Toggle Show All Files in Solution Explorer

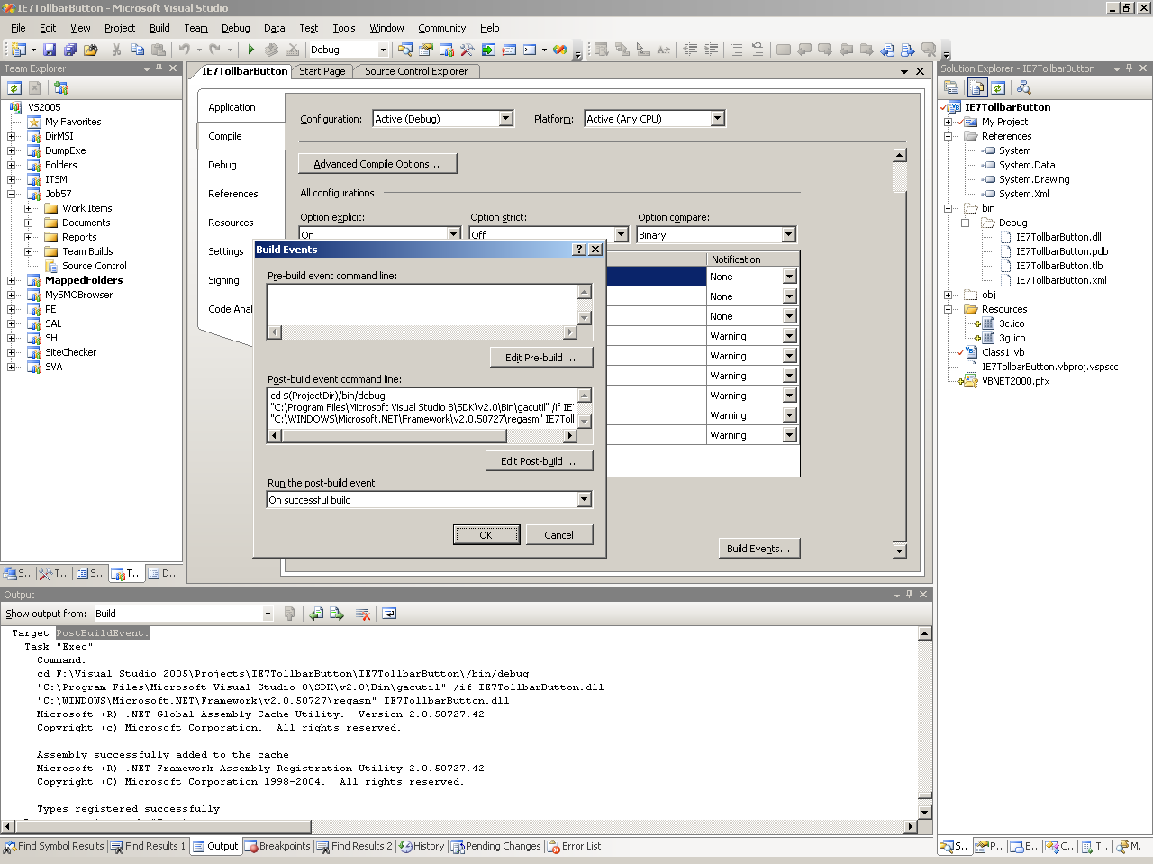pos(977,87)
